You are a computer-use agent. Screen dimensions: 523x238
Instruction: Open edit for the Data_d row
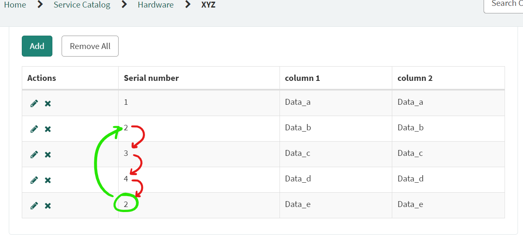tap(34, 180)
